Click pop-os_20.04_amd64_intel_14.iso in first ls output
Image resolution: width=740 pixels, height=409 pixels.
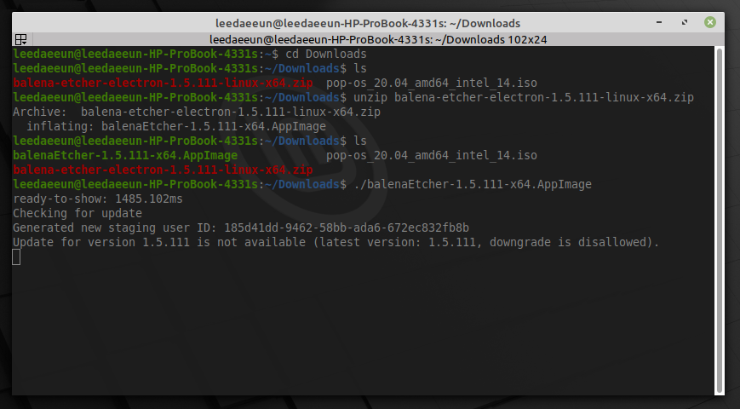pyautogui.click(x=432, y=84)
